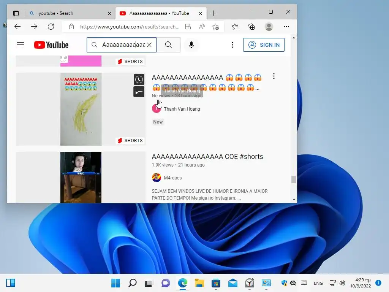Open the clock and date flyout
The width and height of the screenshot is (389, 292).
tap(361, 283)
